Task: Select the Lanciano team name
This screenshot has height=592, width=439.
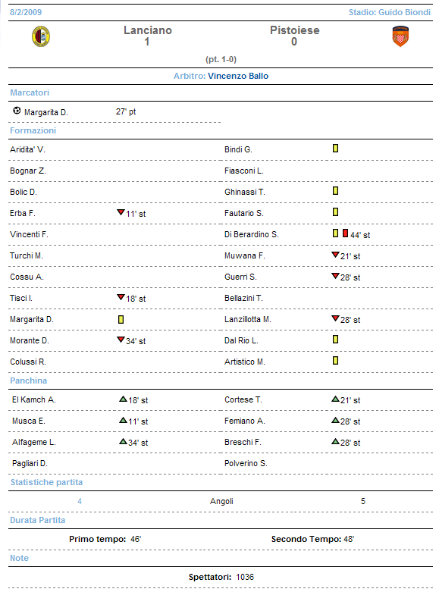Action: pos(148,30)
